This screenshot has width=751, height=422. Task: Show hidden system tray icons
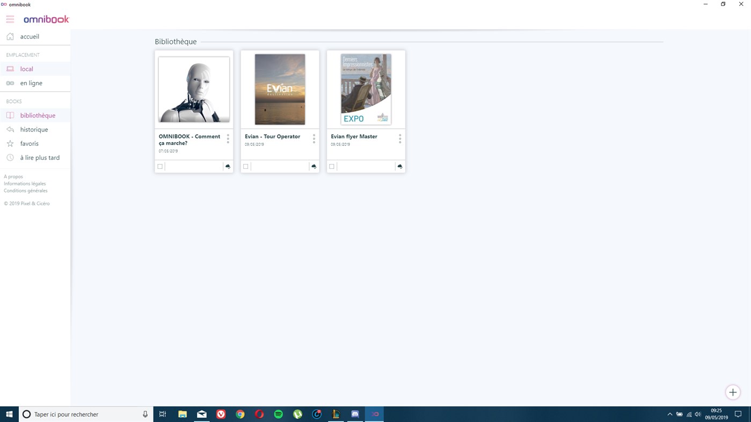pyautogui.click(x=670, y=414)
